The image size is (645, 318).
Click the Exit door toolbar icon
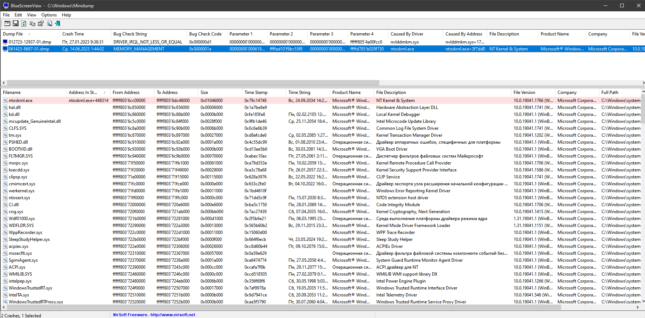click(57, 23)
